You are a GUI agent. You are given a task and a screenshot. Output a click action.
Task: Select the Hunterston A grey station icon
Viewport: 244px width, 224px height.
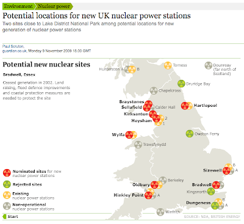127,70
